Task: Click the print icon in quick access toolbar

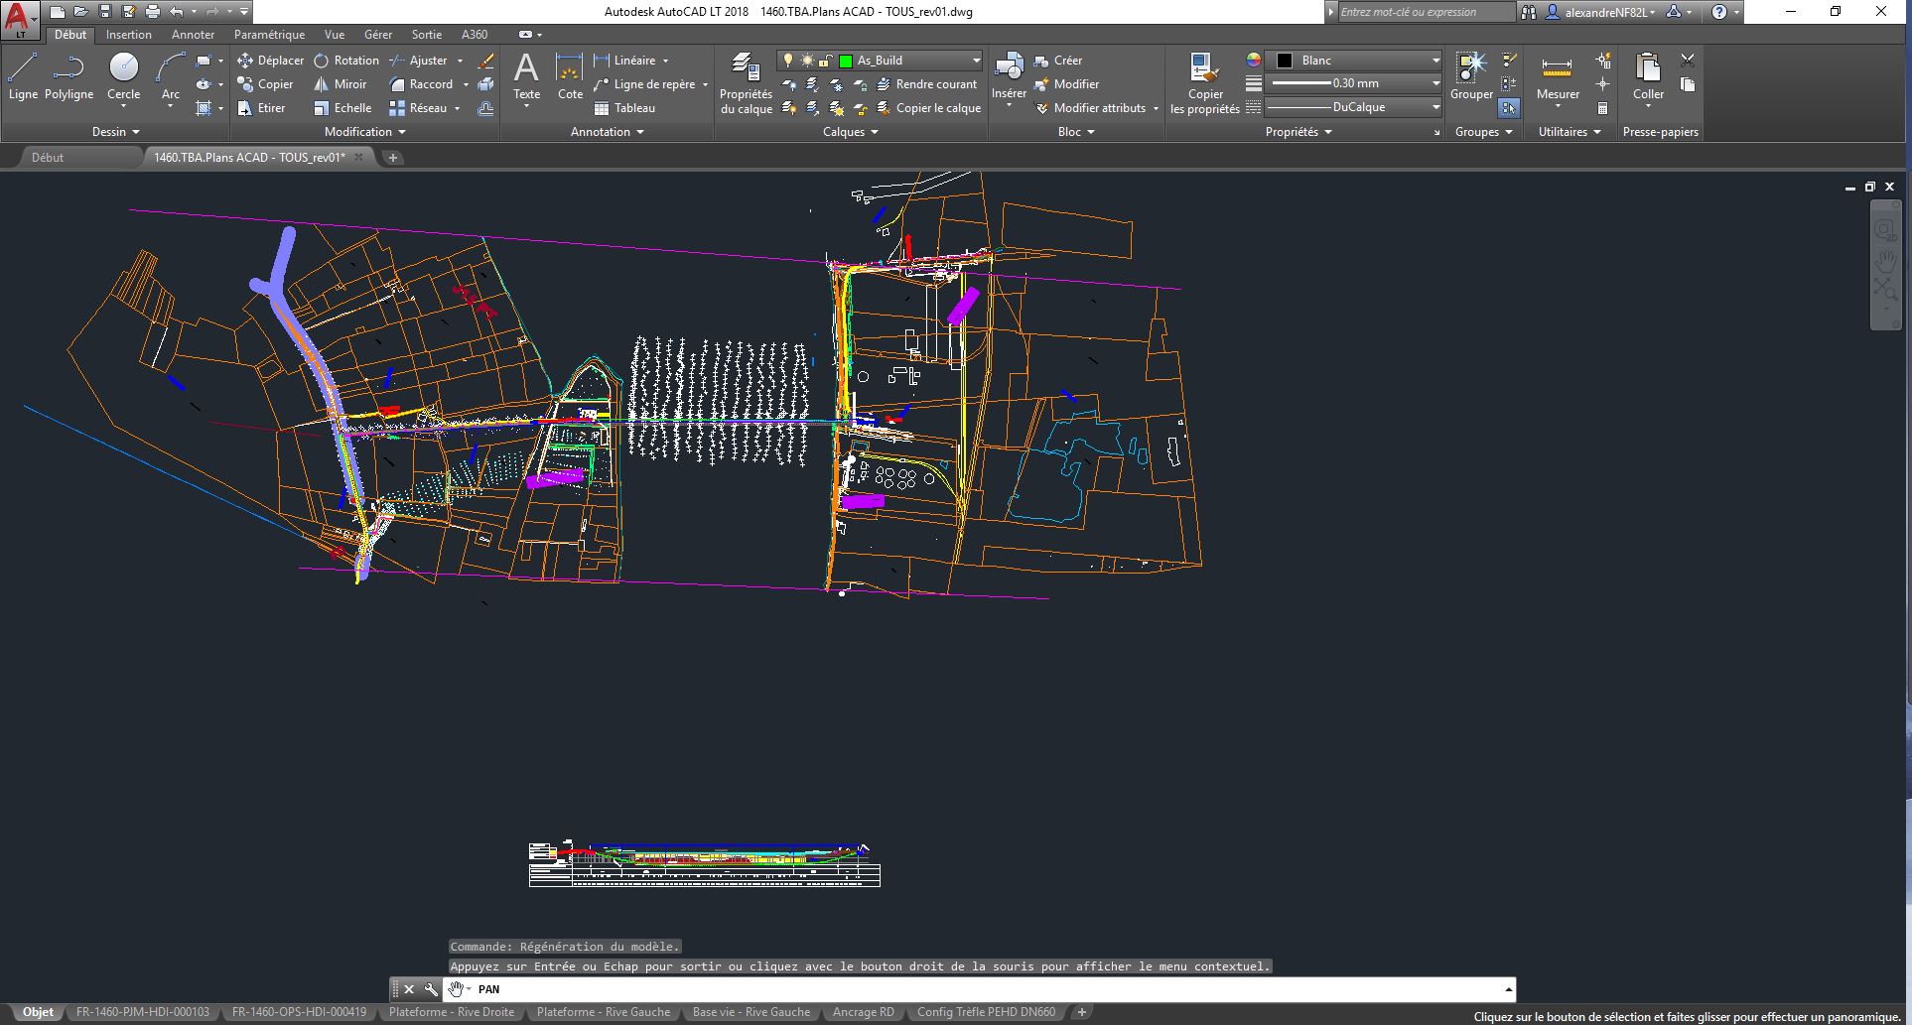Action: click(x=153, y=12)
